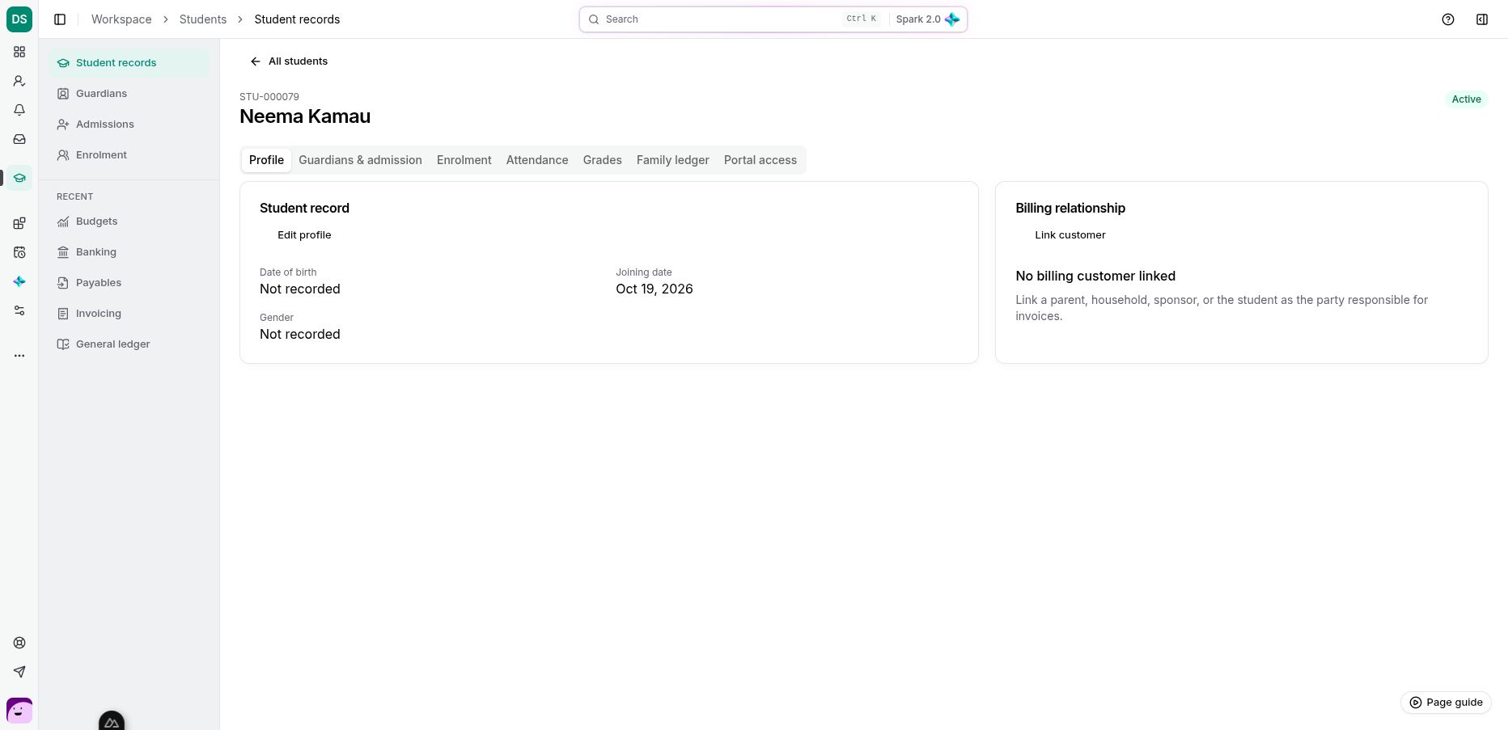
Task: Select the Profile tab
Action: coord(266,160)
